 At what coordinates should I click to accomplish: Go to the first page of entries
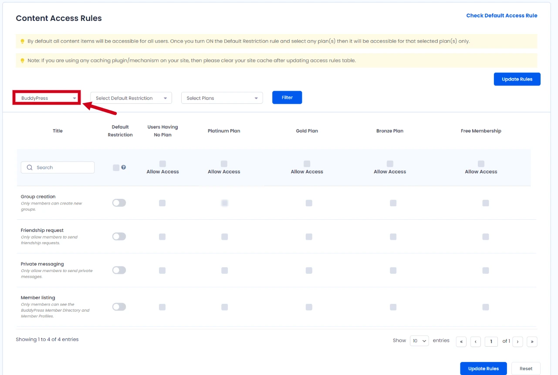click(x=461, y=341)
